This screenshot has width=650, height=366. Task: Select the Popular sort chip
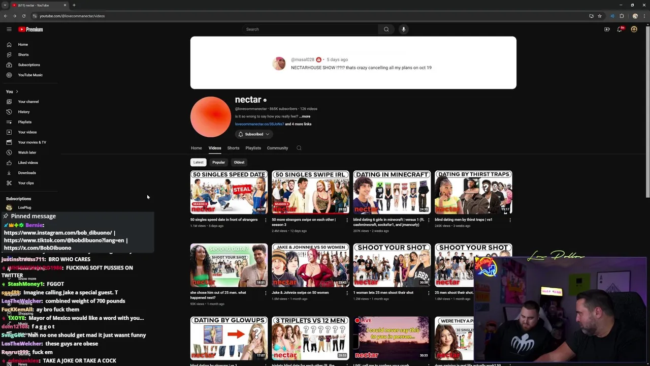(x=218, y=162)
